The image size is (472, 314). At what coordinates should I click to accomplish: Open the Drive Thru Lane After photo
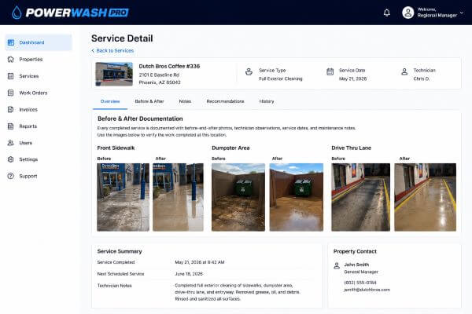click(426, 197)
